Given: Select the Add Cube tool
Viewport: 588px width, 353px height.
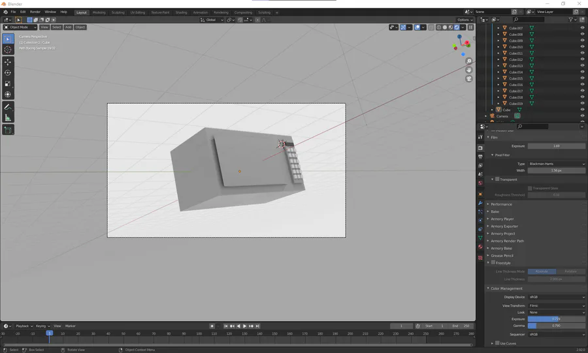Looking at the screenshot, I should [8, 130].
